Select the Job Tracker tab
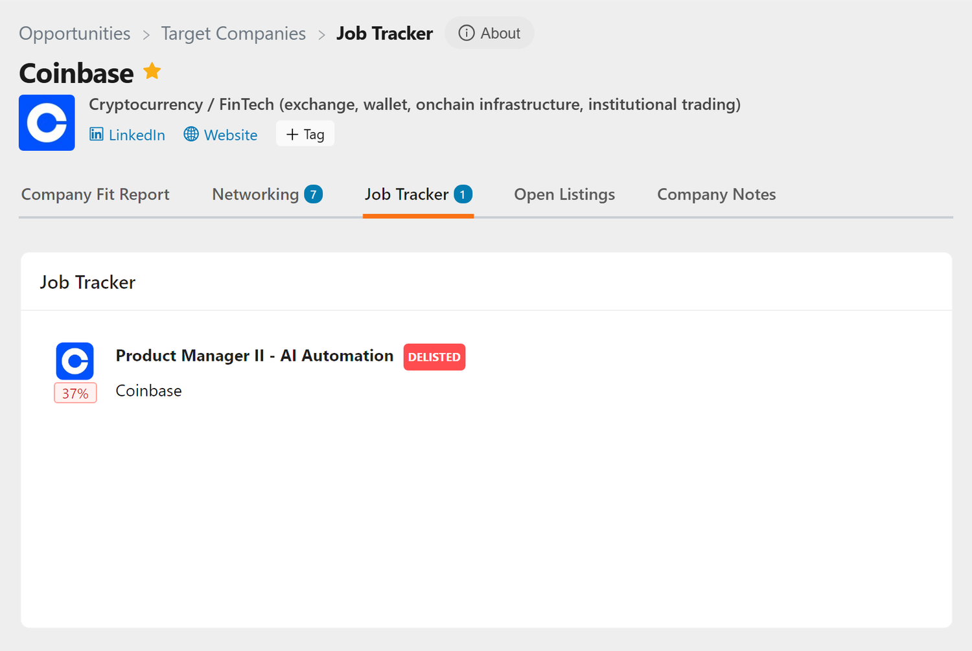The width and height of the screenshot is (972, 651). [418, 194]
